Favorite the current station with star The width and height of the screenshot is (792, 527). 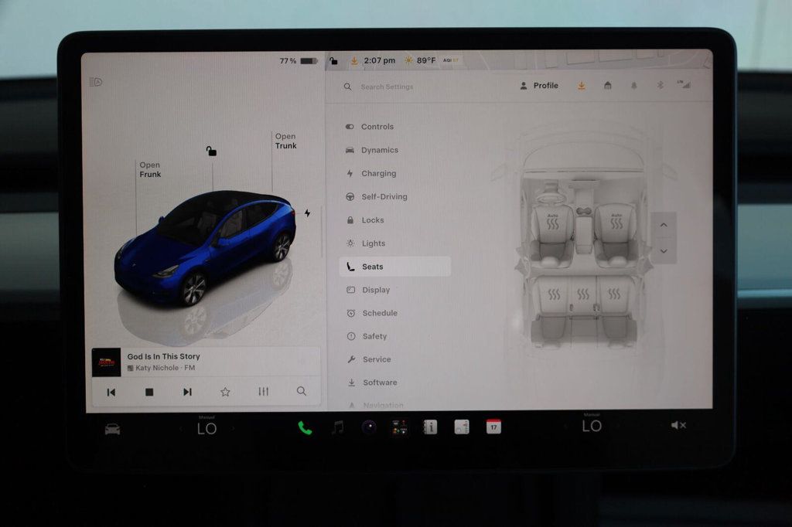(225, 392)
